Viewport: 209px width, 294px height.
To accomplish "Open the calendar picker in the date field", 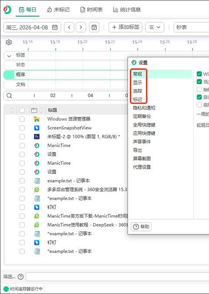I will click(54, 27).
